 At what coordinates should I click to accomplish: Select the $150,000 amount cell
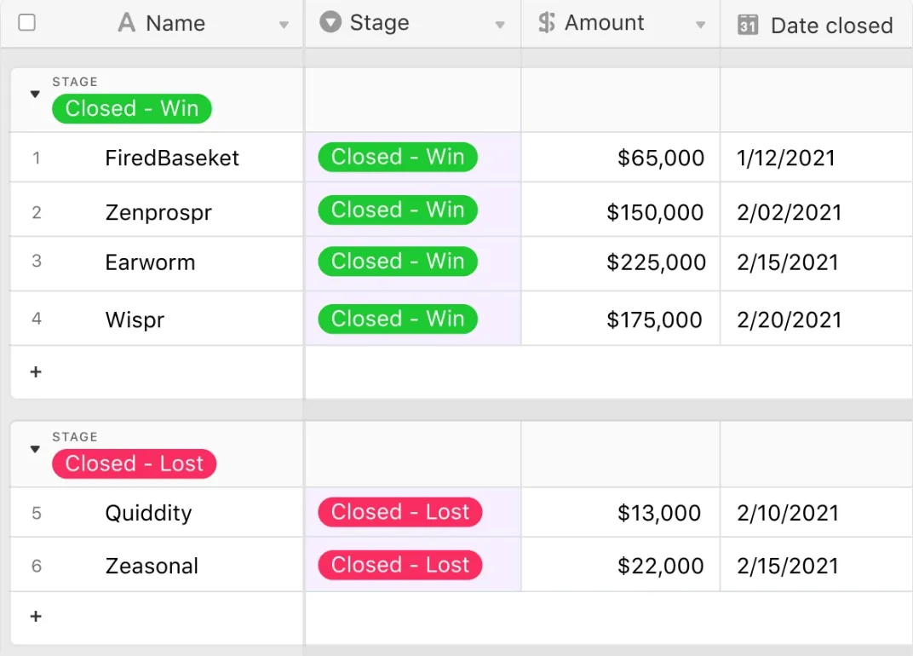tap(621, 210)
